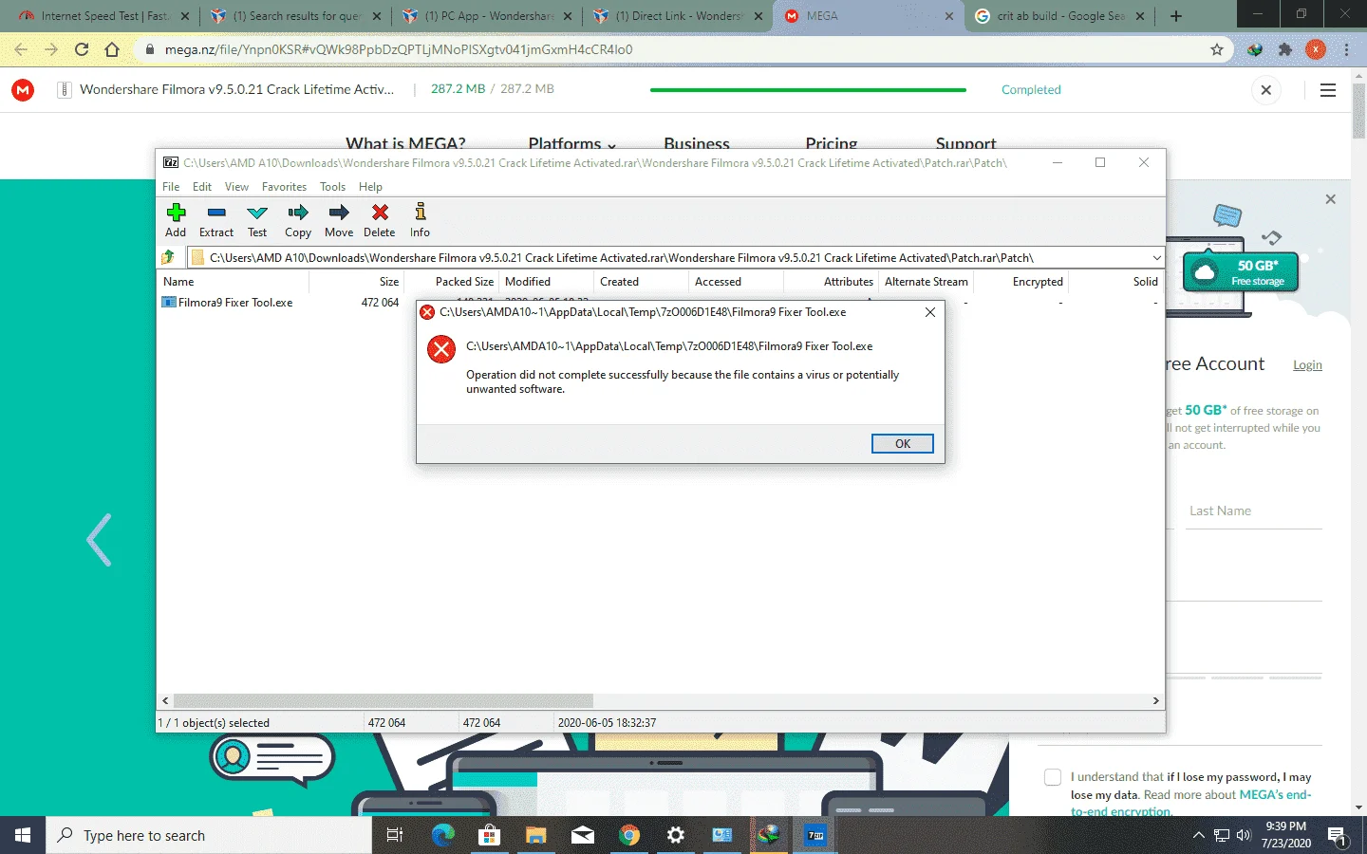Click the 7-Zip taskbar icon

(815, 835)
